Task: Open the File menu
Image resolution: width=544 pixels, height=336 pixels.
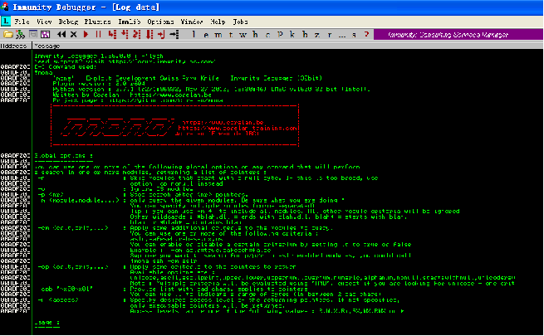Action: click(x=22, y=22)
